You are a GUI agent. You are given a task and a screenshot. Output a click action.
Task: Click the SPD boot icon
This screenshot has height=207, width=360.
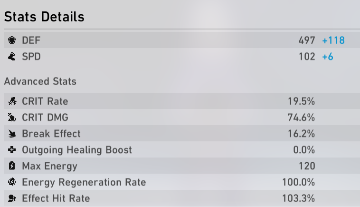tap(12, 56)
